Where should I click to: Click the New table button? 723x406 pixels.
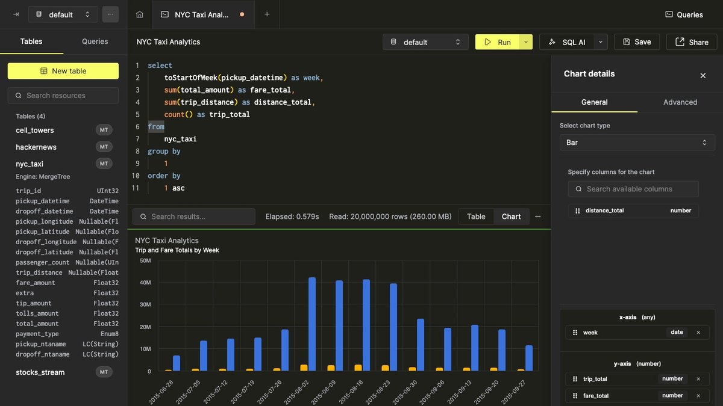point(63,71)
